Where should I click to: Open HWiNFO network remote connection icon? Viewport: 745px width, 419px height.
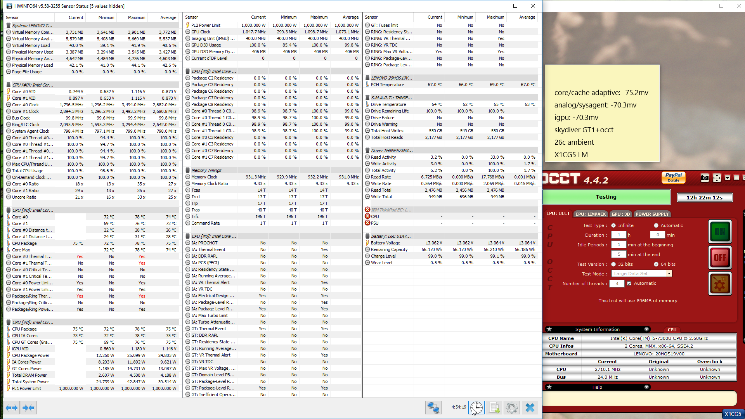(x=433, y=408)
